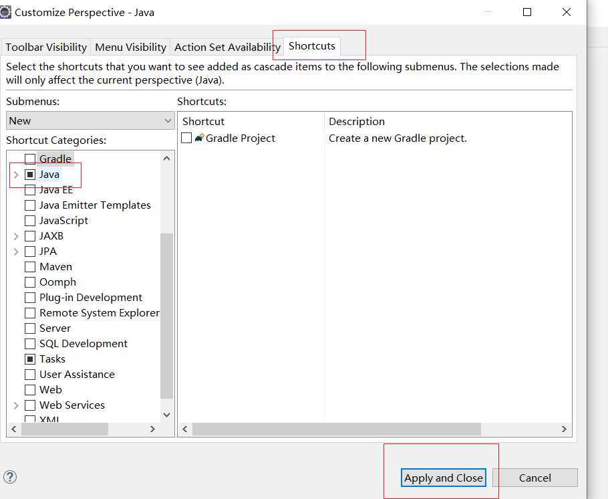Select the Gradle category label

pyautogui.click(x=55, y=159)
